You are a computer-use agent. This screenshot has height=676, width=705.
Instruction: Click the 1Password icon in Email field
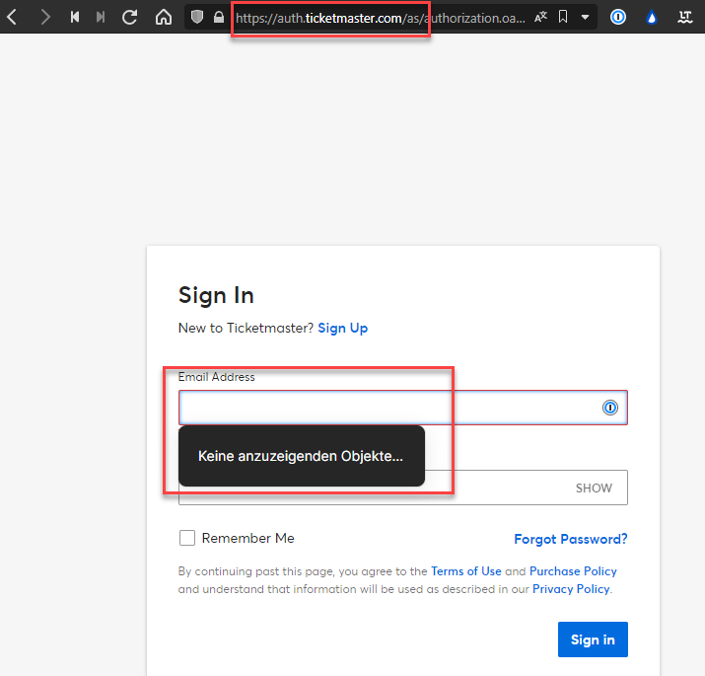610,408
